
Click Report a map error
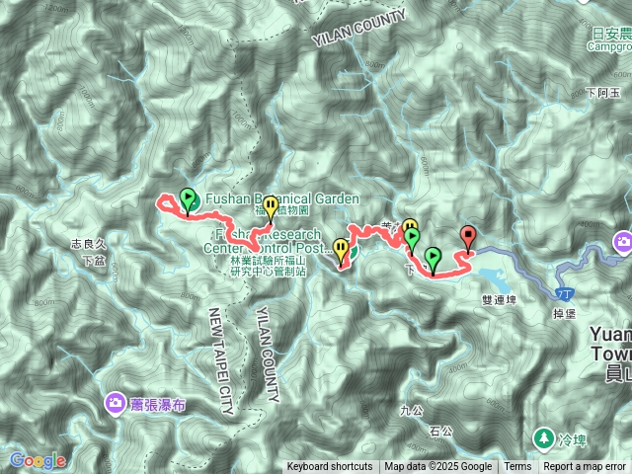(x=584, y=467)
